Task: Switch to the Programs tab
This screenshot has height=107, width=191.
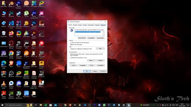Action: [97, 25]
